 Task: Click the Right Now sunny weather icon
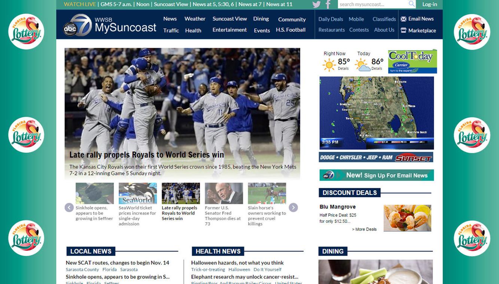click(x=329, y=65)
